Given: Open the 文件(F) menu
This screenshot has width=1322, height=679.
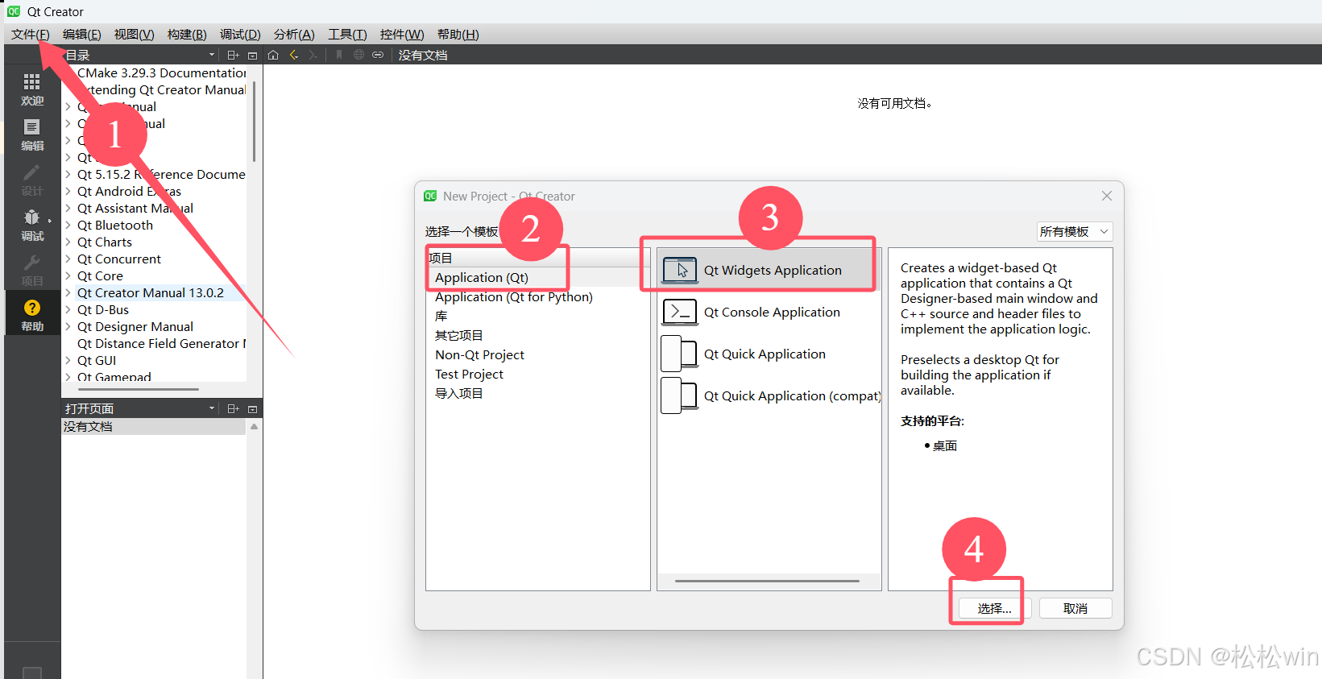Looking at the screenshot, I should (31, 34).
